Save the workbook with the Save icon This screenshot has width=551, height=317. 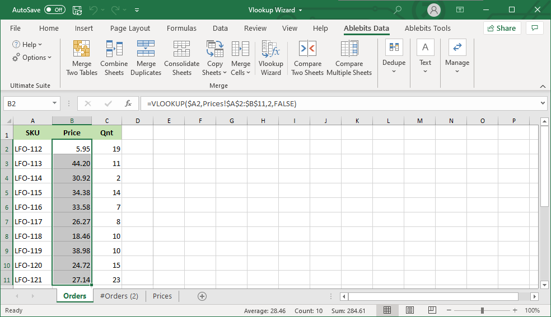click(77, 10)
